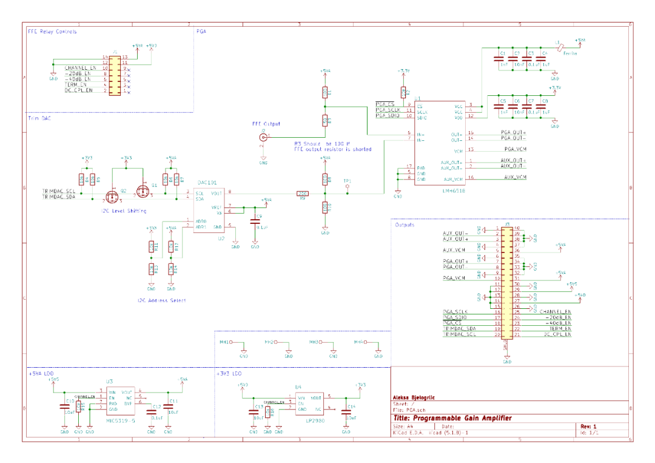The width and height of the screenshot is (655, 463).
Task: Click capacitor C1 symbol
Action: click(x=499, y=59)
